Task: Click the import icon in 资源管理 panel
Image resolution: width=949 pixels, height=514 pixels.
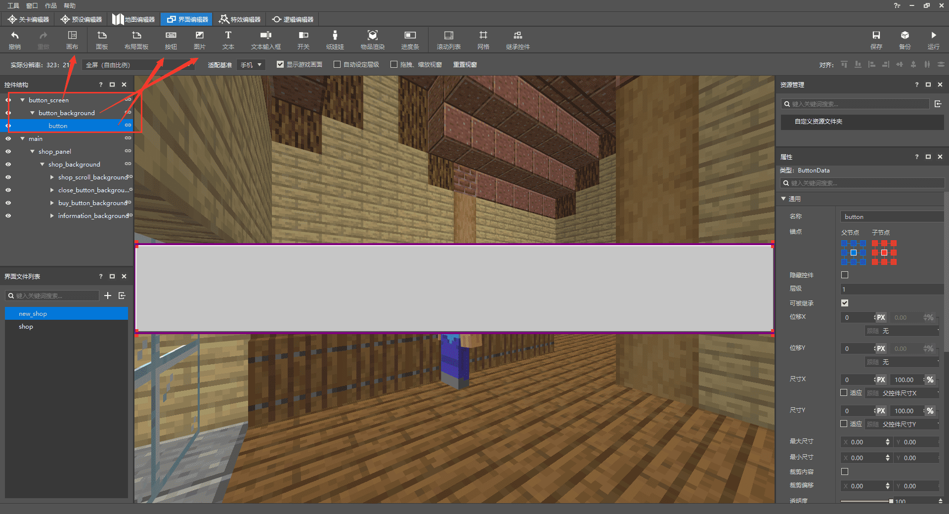Action: point(938,104)
